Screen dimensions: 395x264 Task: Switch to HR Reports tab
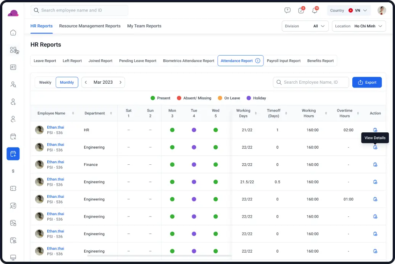pyautogui.click(x=42, y=26)
